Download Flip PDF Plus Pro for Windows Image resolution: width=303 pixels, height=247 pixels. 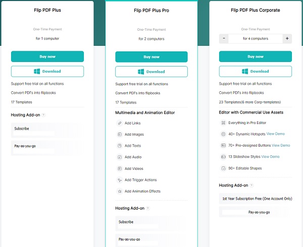[151, 72]
